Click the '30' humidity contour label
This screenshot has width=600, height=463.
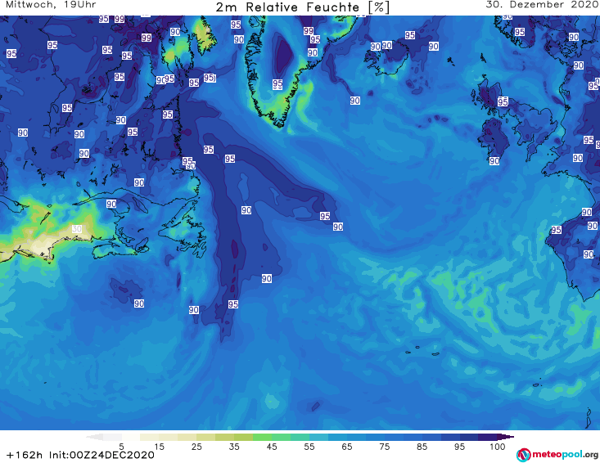coord(77,229)
